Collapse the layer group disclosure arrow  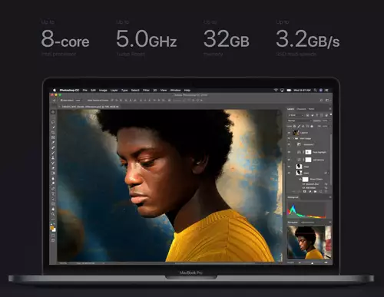(x=293, y=139)
